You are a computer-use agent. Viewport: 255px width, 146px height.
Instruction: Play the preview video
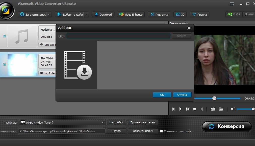point(180,109)
